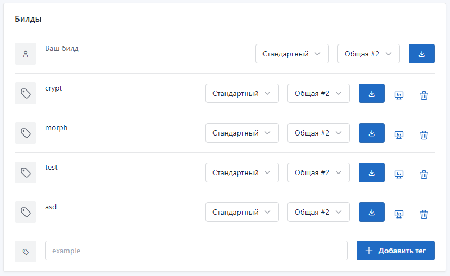
Task: Download the asd build
Action: point(372,212)
